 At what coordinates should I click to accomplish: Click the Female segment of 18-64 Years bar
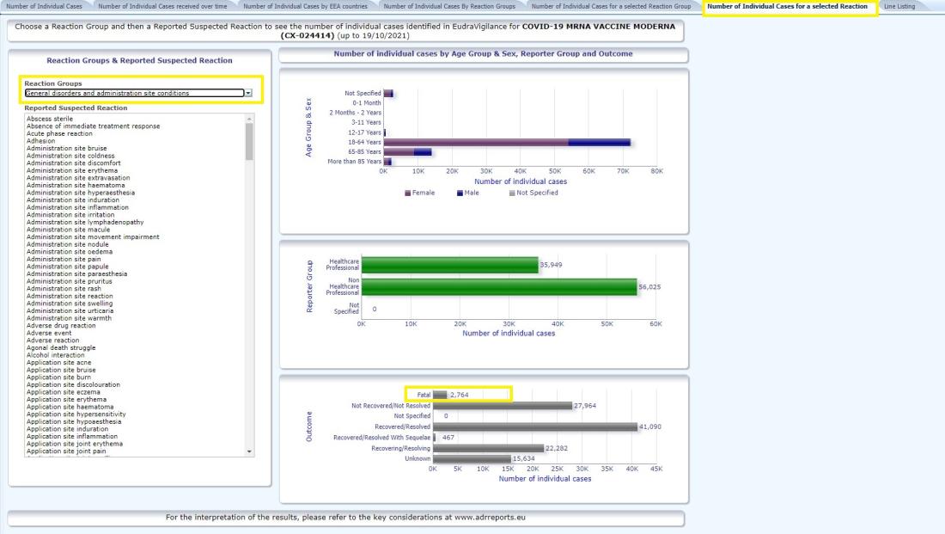(476, 143)
